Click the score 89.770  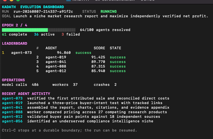[98, 62]
